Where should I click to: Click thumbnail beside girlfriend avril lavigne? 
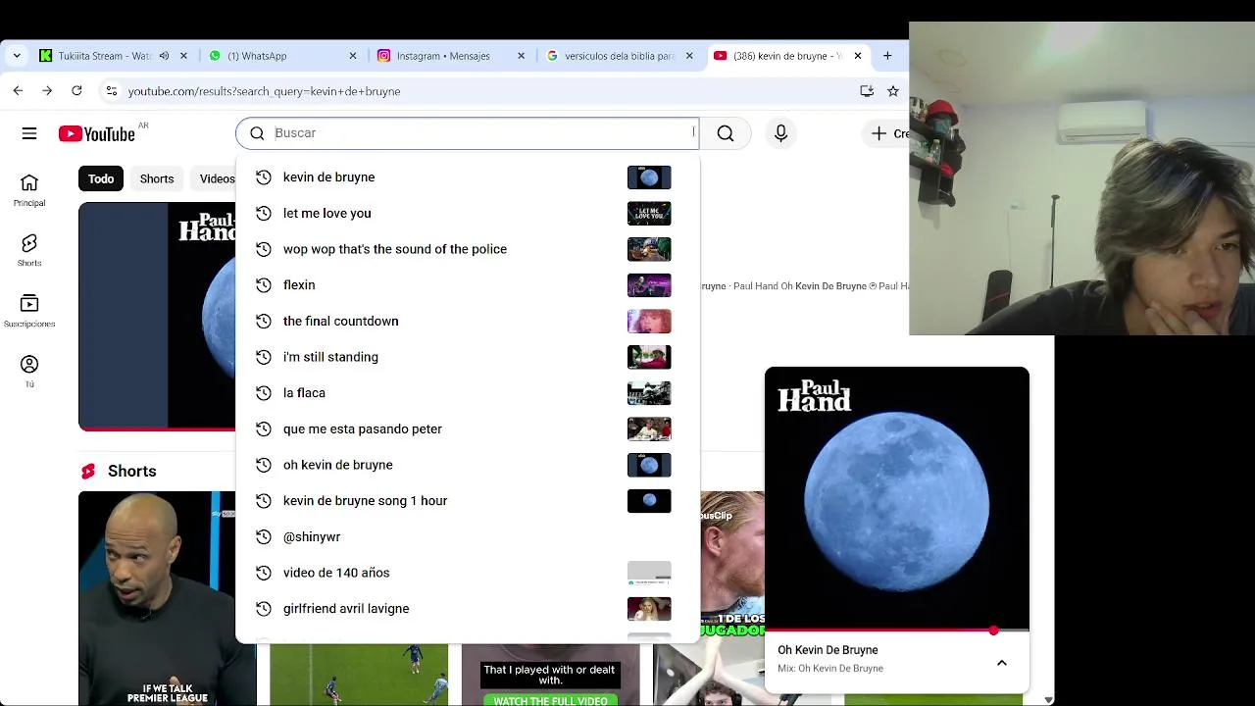point(649,609)
